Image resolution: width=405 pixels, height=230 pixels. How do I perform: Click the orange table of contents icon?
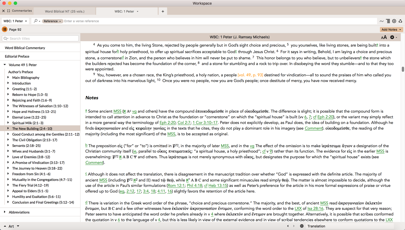pos(5,29)
